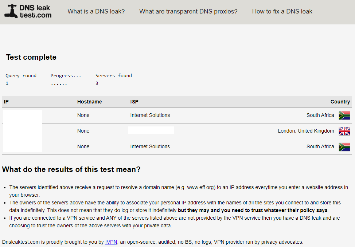Viewport: 355px width, 247px height.
Task: Click the 'Progress...' label
Action: click(66, 76)
